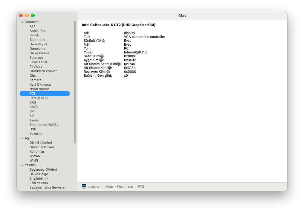Open Depolama in the sidebar

coord(37,49)
